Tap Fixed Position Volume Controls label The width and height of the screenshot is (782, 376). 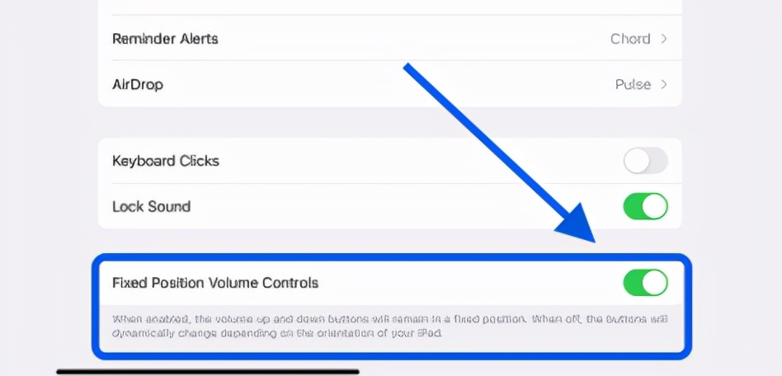[x=214, y=283]
